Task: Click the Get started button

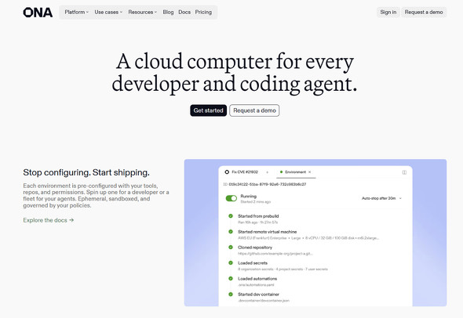Action: pyautogui.click(x=209, y=110)
